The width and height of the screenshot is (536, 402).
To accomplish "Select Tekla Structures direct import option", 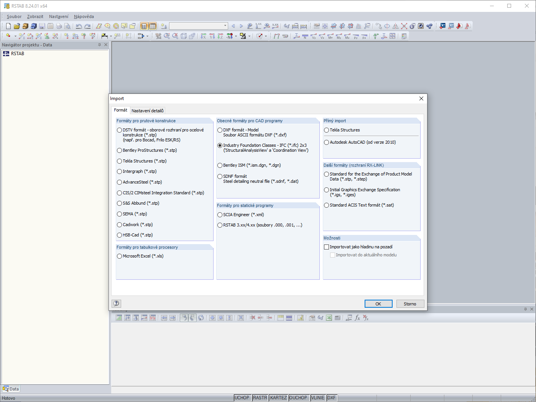I will click(x=327, y=130).
